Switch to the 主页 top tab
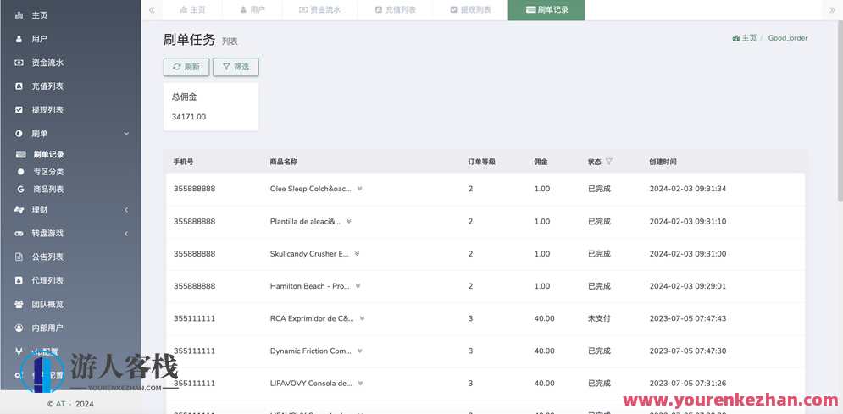Viewport: 843px width, 414px height. (192, 10)
